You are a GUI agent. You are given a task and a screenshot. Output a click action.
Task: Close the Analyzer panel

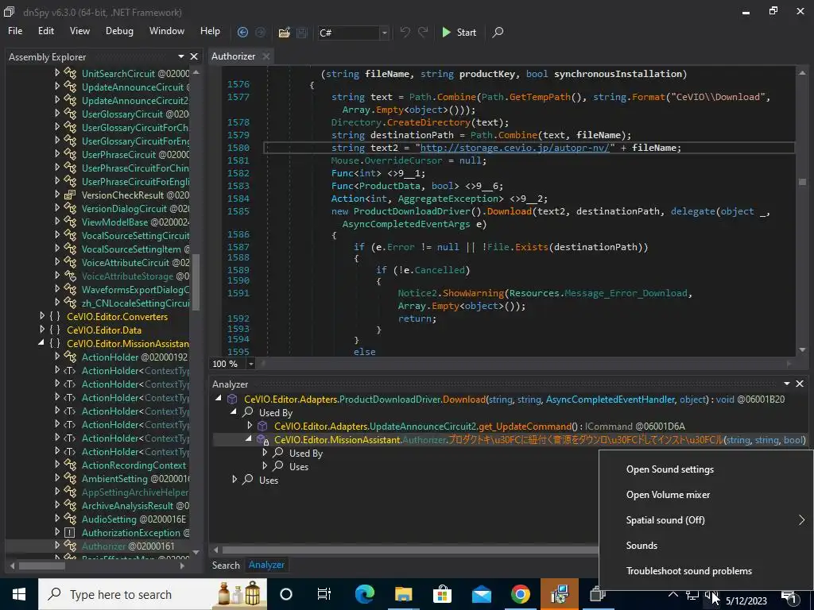point(800,384)
